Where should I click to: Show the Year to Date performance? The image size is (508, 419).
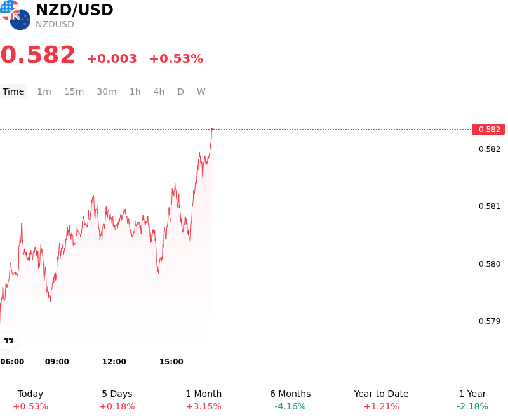click(381, 400)
